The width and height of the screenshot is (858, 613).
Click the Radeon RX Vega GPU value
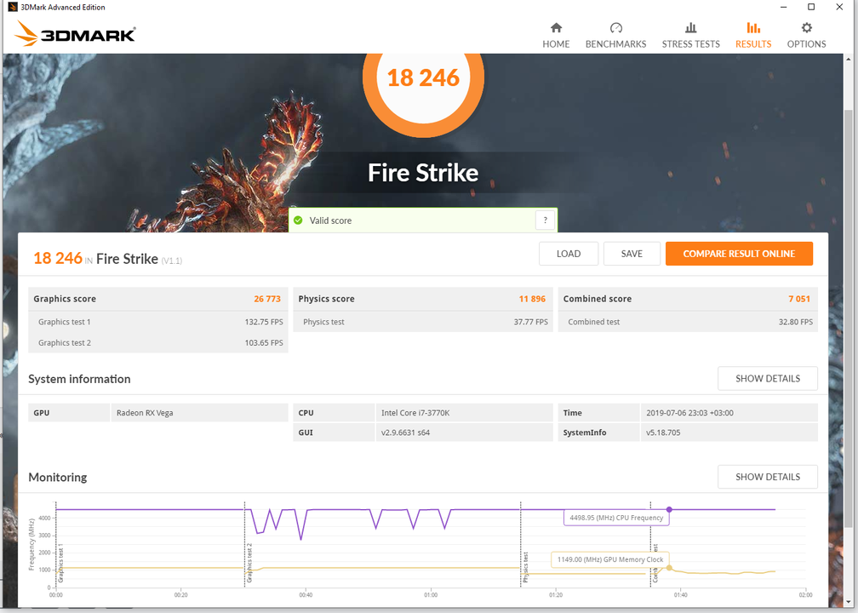tap(145, 413)
